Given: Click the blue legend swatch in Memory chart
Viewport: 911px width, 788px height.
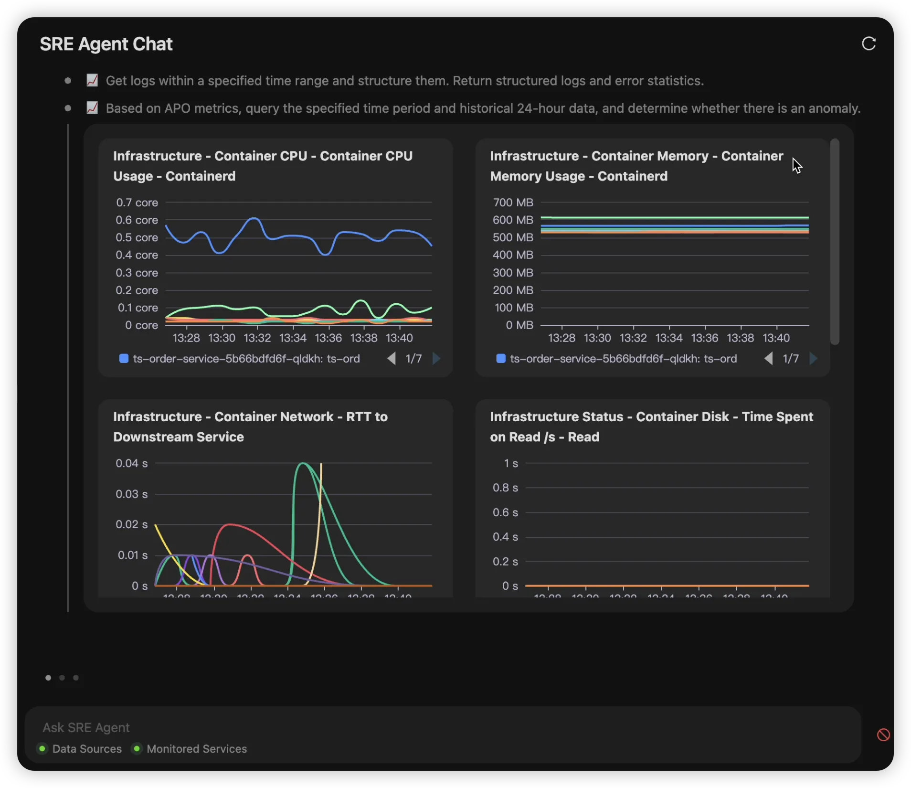Looking at the screenshot, I should [501, 359].
